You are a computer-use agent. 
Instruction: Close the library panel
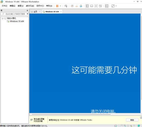[x=27, y=10]
